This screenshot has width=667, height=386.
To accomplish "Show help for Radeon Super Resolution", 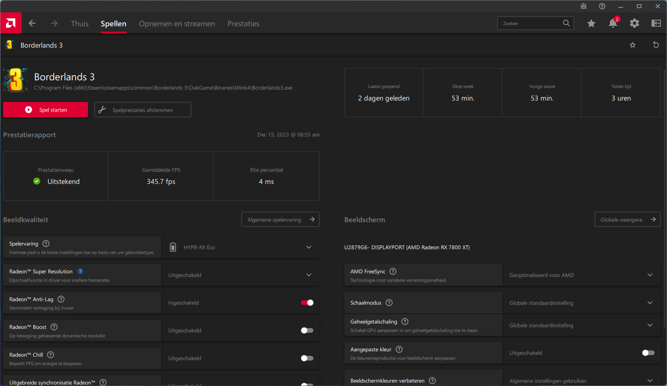I will point(80,271).
